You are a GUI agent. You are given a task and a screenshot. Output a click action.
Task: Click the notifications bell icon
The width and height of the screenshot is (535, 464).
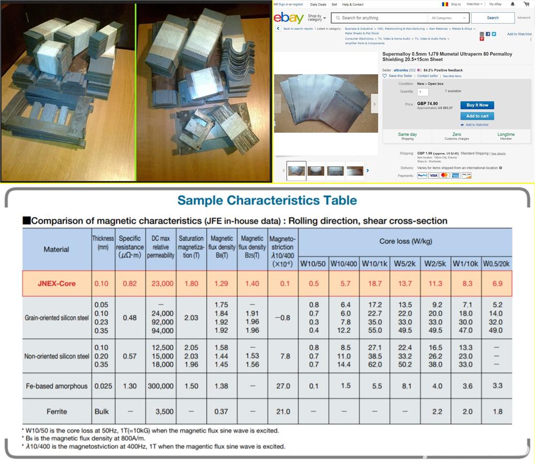point(512,4)
